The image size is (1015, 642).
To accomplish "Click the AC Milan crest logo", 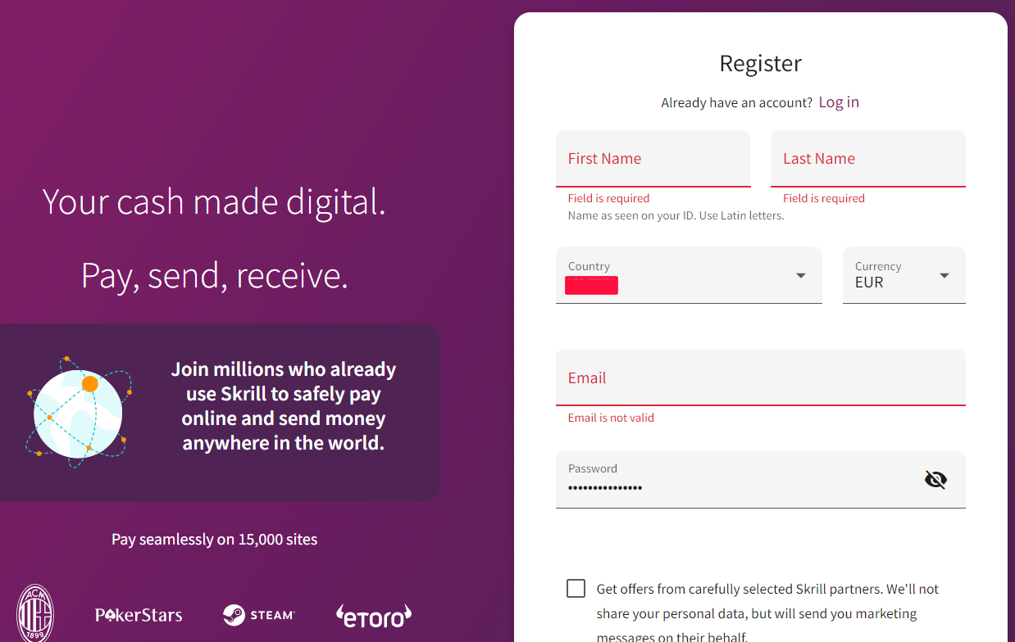I will pos(35,613).
